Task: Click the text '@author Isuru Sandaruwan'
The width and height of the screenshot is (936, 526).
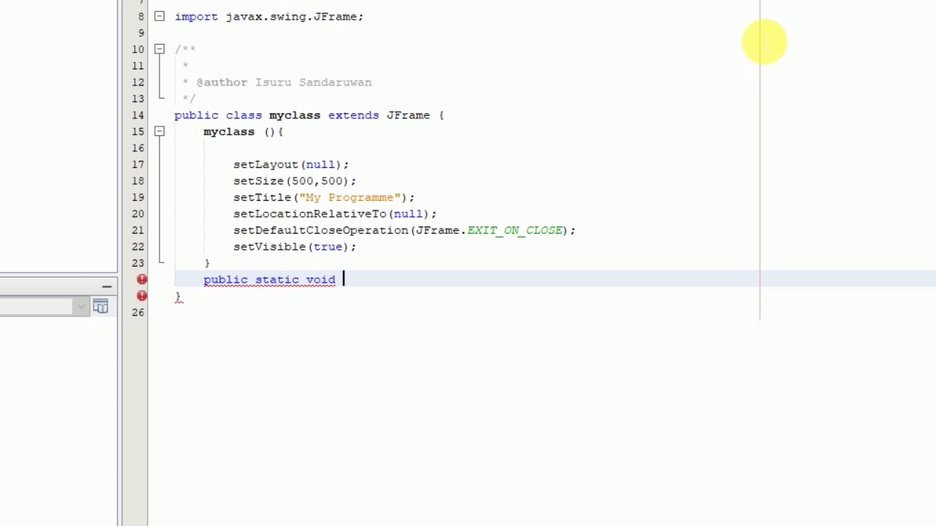Action: click(284, 82)
